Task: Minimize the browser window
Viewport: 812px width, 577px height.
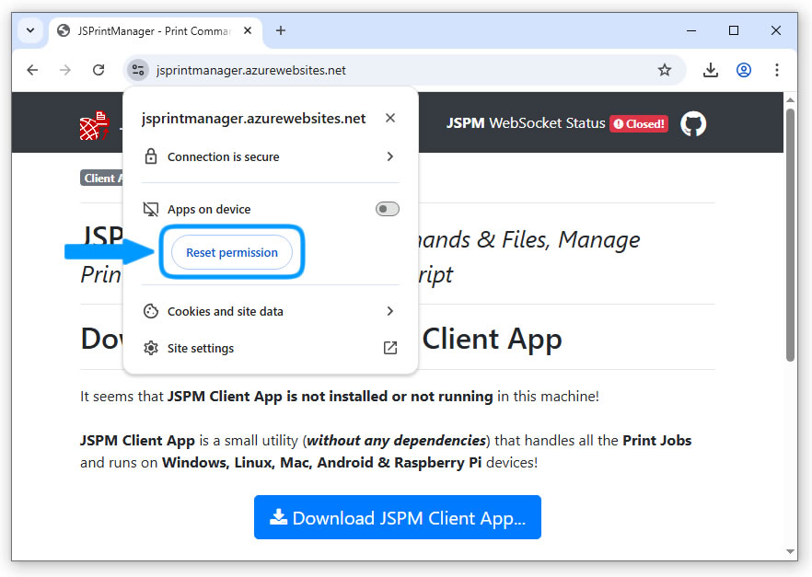Action: (x=690, y=30)
